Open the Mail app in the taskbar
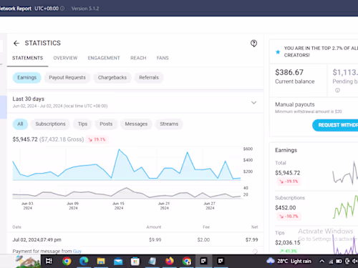The width and height of the screenshot is (358, 268). (118, 262)
